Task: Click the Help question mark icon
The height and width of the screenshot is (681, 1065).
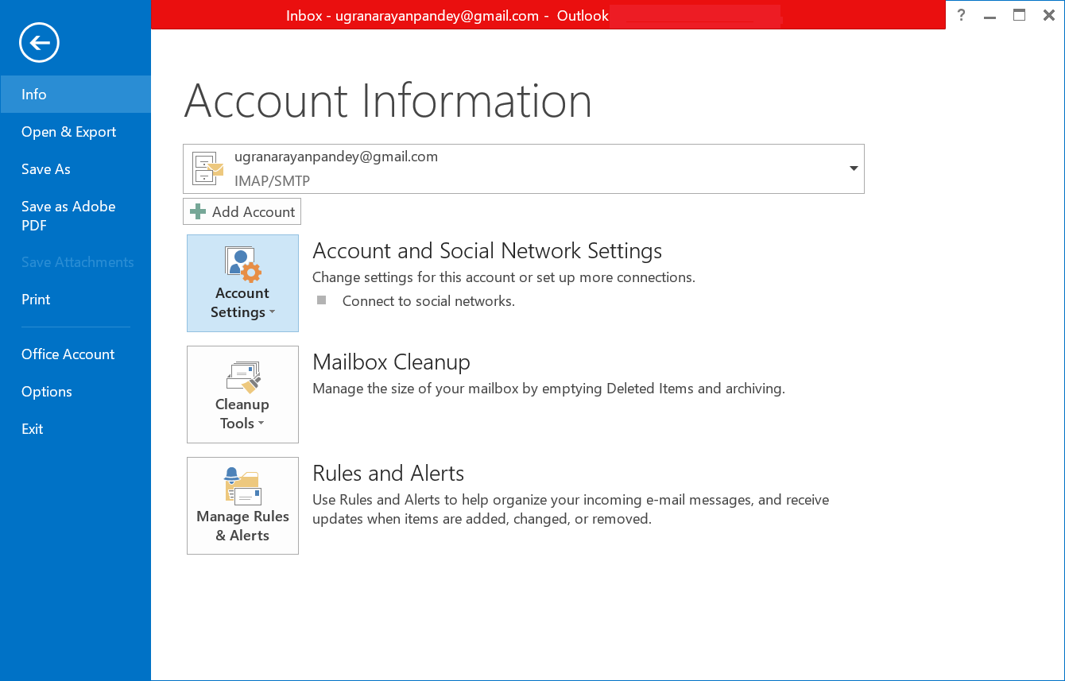Action: (x=962, y=15)
